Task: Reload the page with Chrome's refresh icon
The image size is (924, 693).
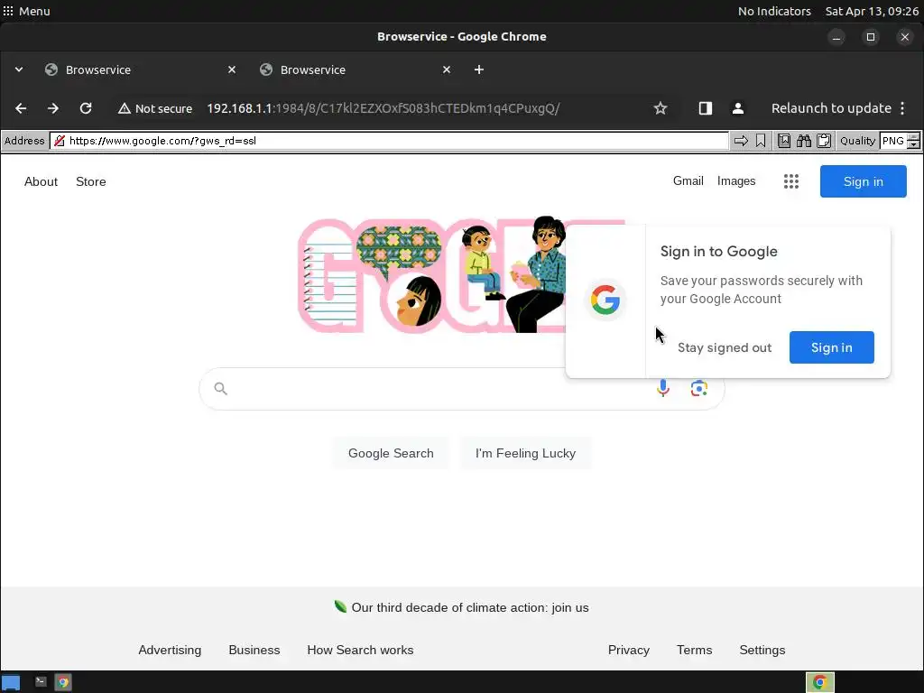Action: point(86,108)
